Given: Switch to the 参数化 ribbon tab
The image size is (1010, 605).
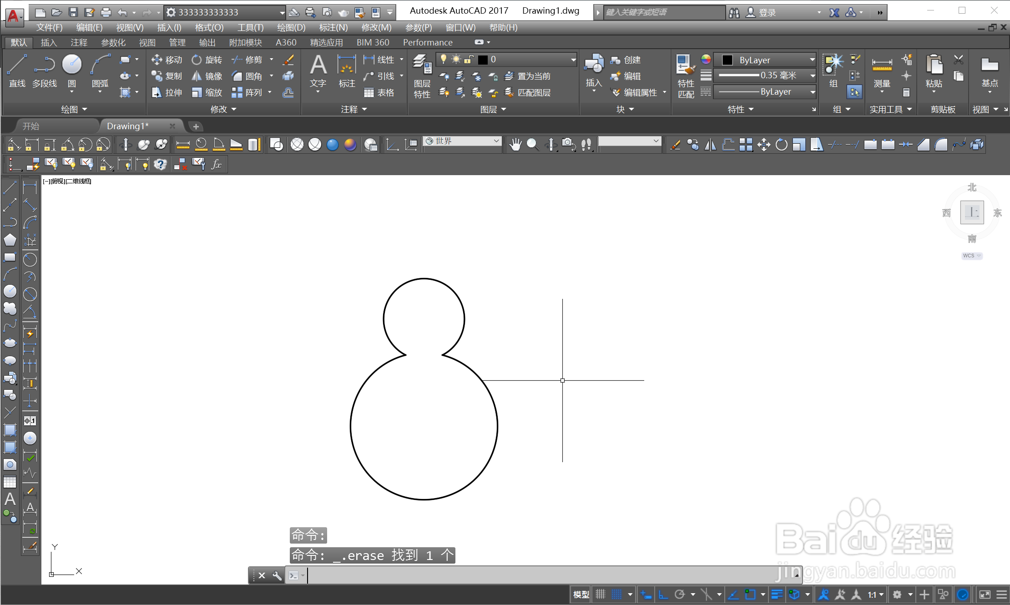Looking at the screenshot, I should 113,42.
